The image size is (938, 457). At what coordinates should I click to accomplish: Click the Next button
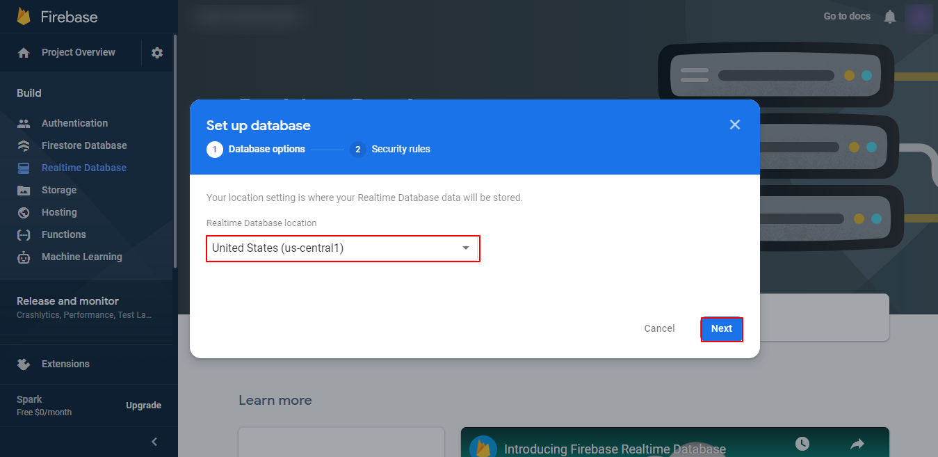click(722, 329)
